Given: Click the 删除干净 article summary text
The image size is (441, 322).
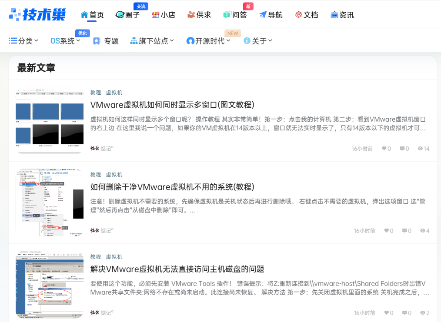Looking at the screenshot, I should click(x=258, y=206).
